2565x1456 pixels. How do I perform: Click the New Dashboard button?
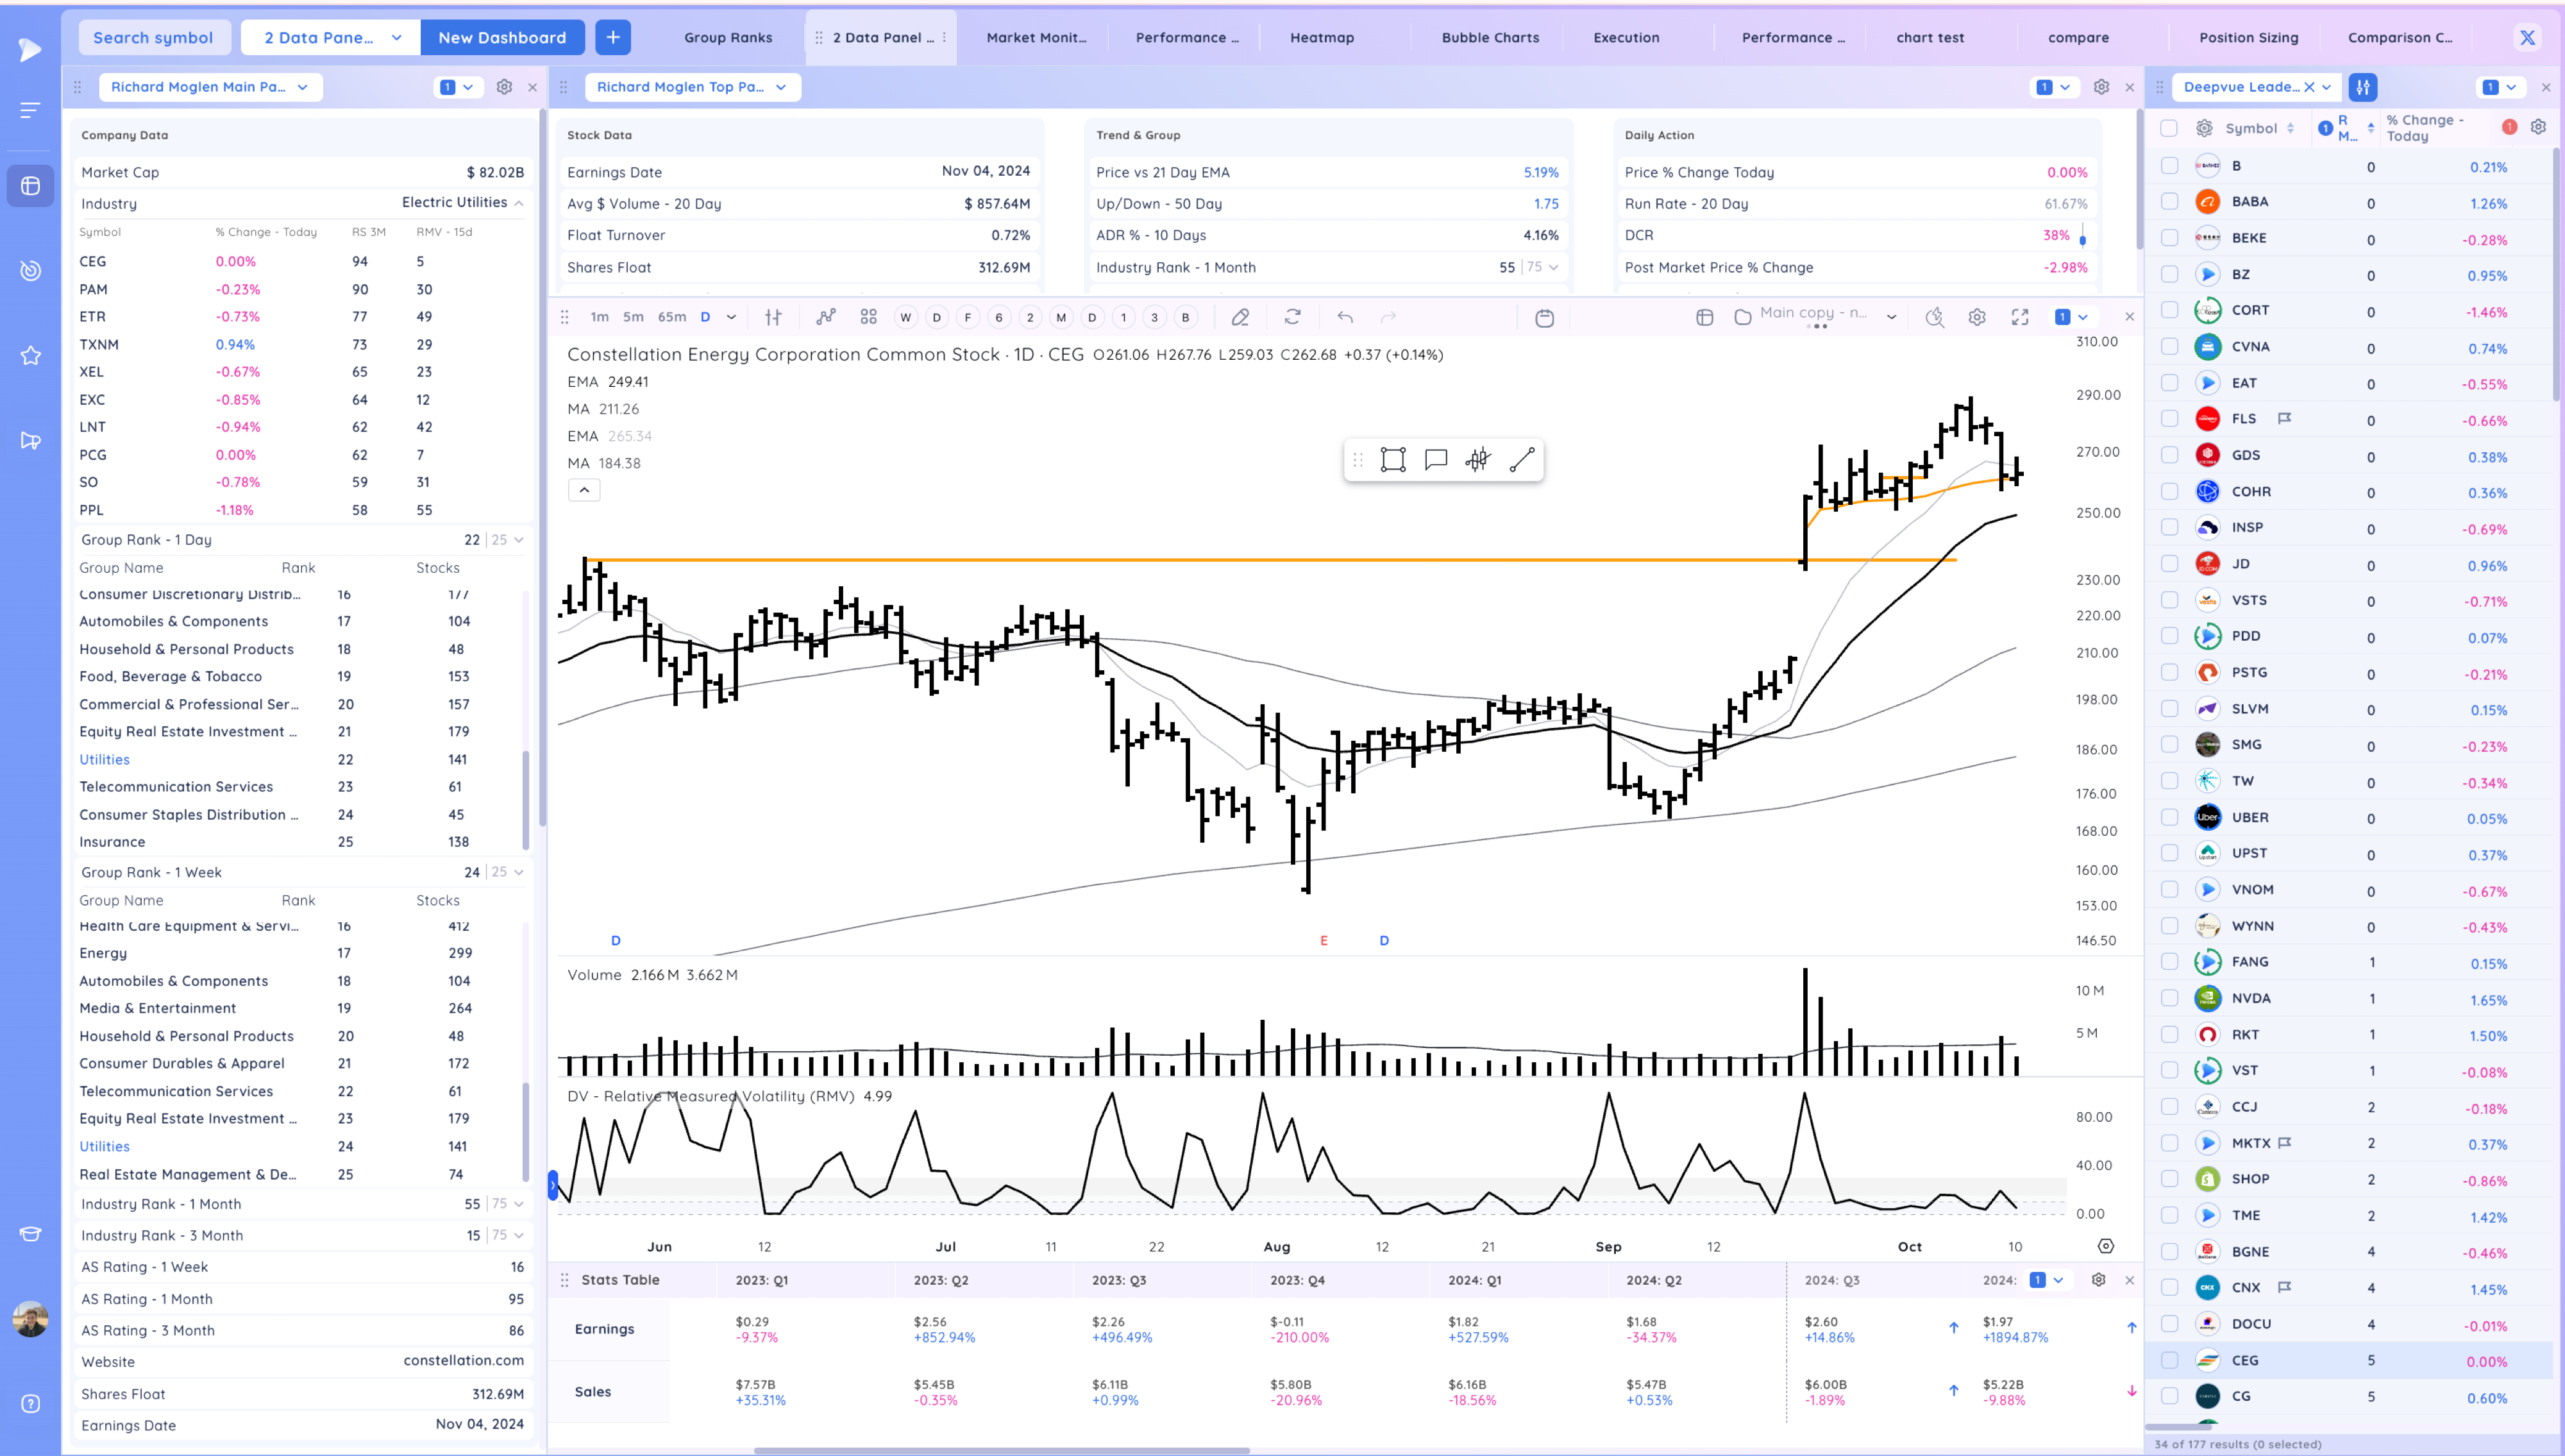click(x=502, y=37)
